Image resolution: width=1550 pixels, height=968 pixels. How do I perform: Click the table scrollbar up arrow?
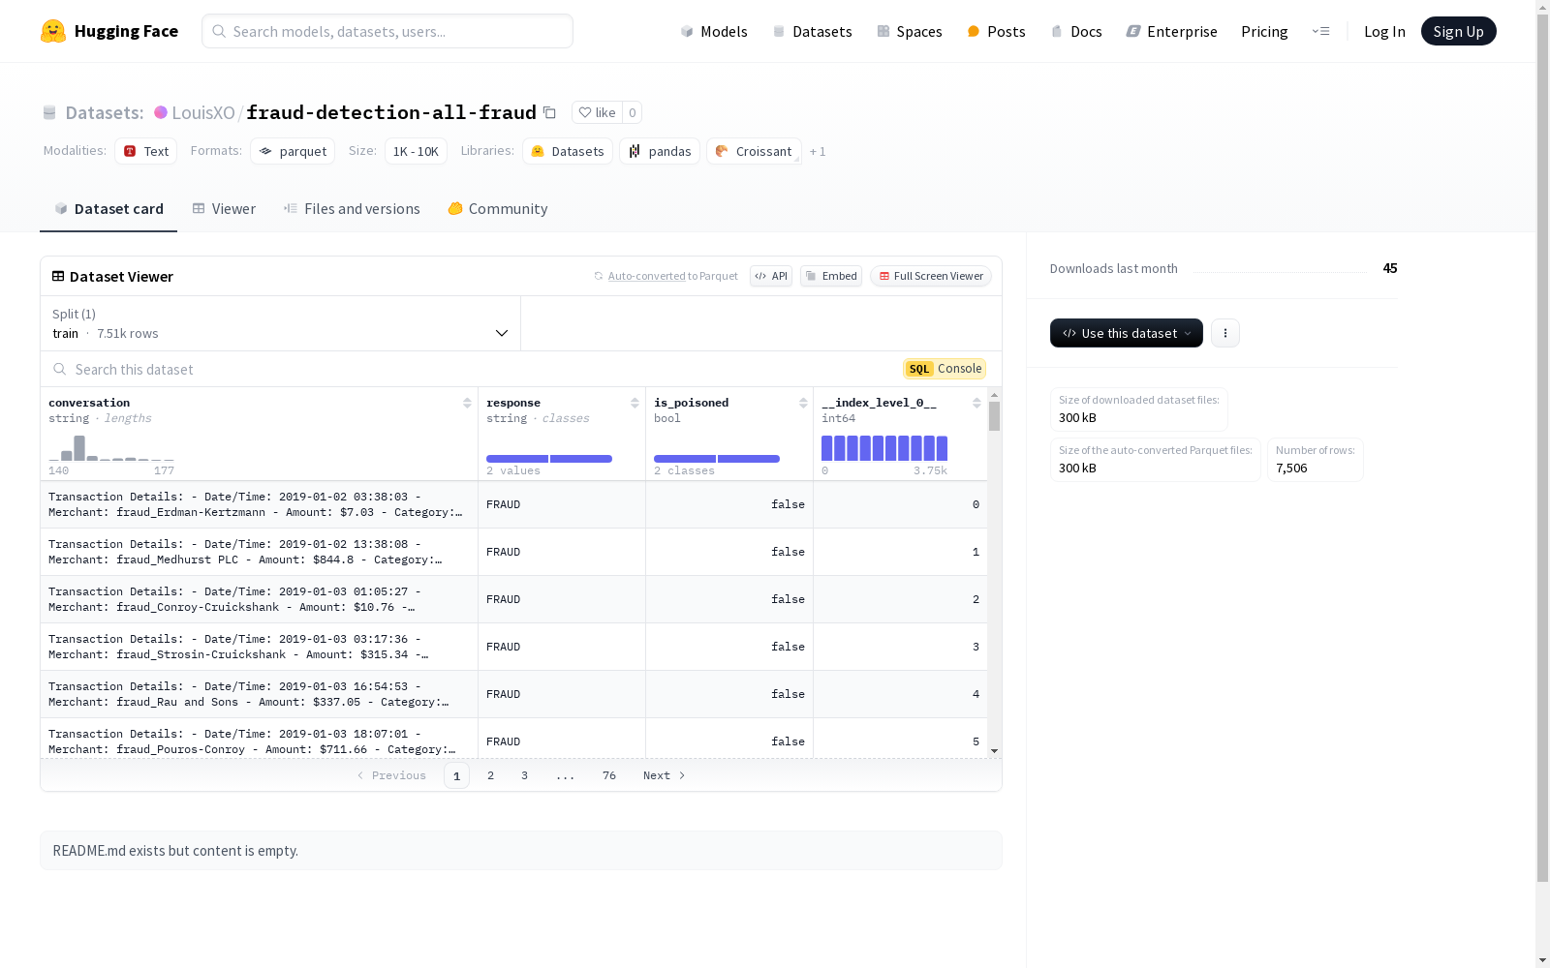pos(994,395)
